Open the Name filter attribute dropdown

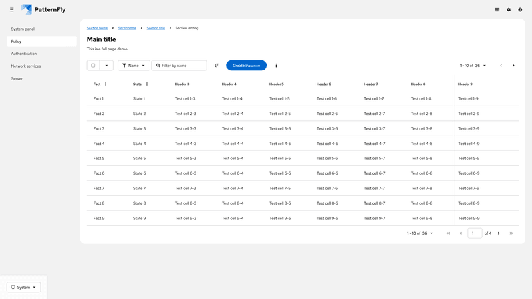tap(134, 65)
